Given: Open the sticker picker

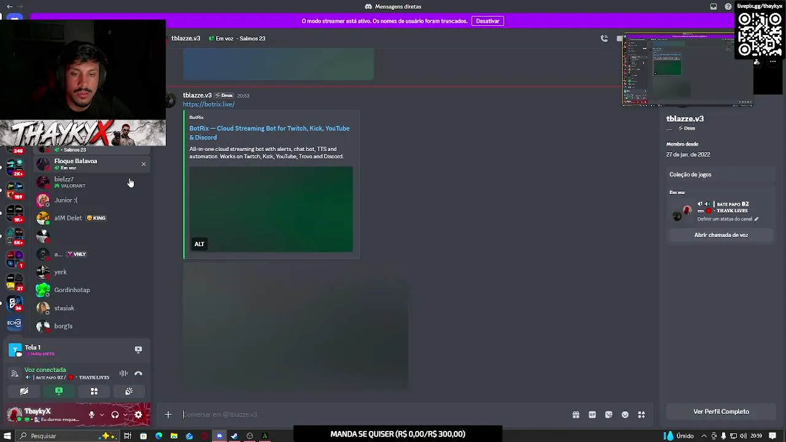Looking at the screenshot, I should pyautogui.click(x=609, y=415).
